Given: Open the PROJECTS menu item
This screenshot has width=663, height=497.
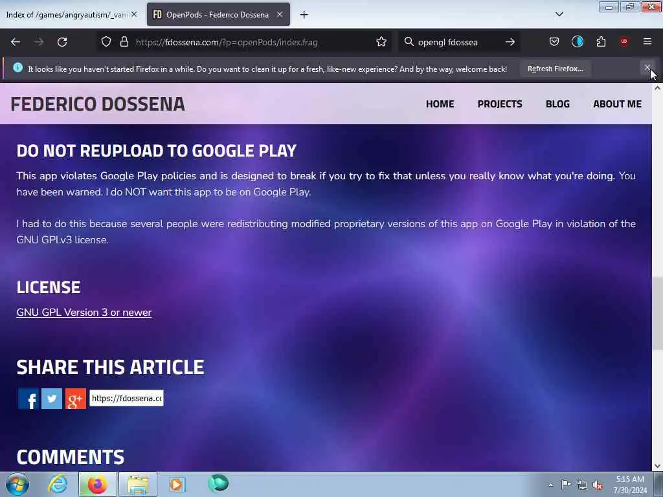Looking at the screenshot, I should point(500,104).
